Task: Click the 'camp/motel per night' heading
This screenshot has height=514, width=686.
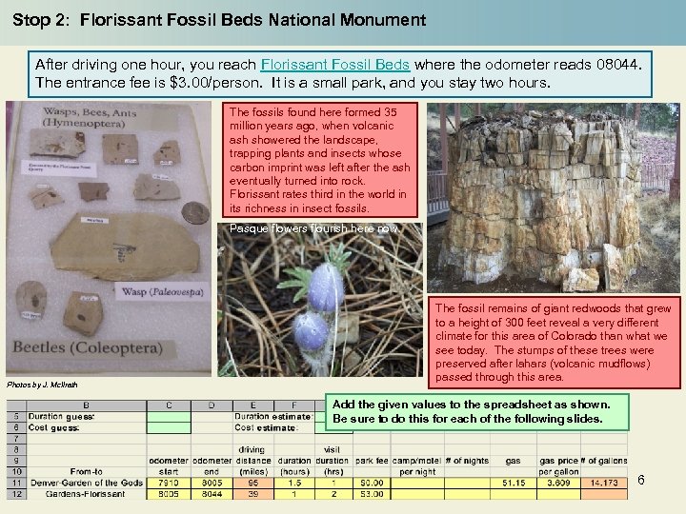Action: point(417,465)
